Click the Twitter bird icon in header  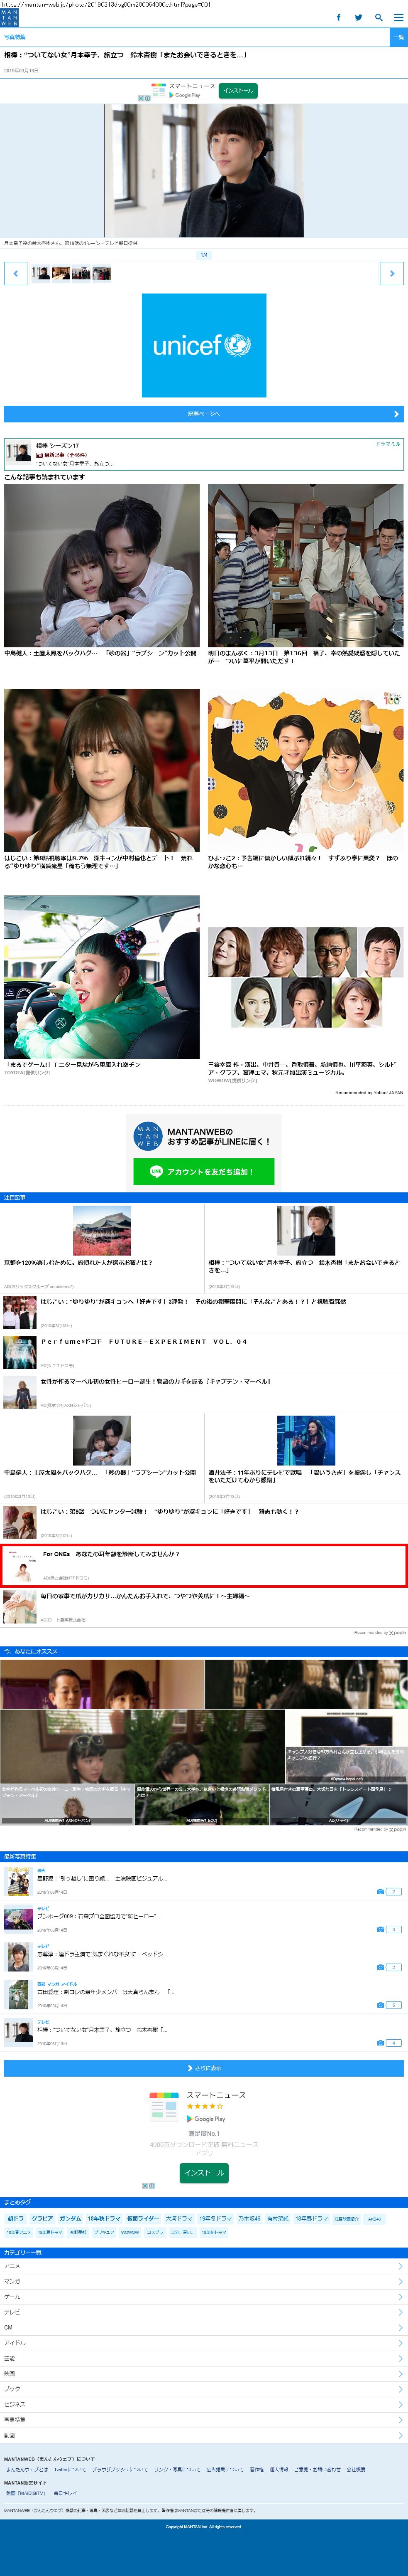pos(358,17)
